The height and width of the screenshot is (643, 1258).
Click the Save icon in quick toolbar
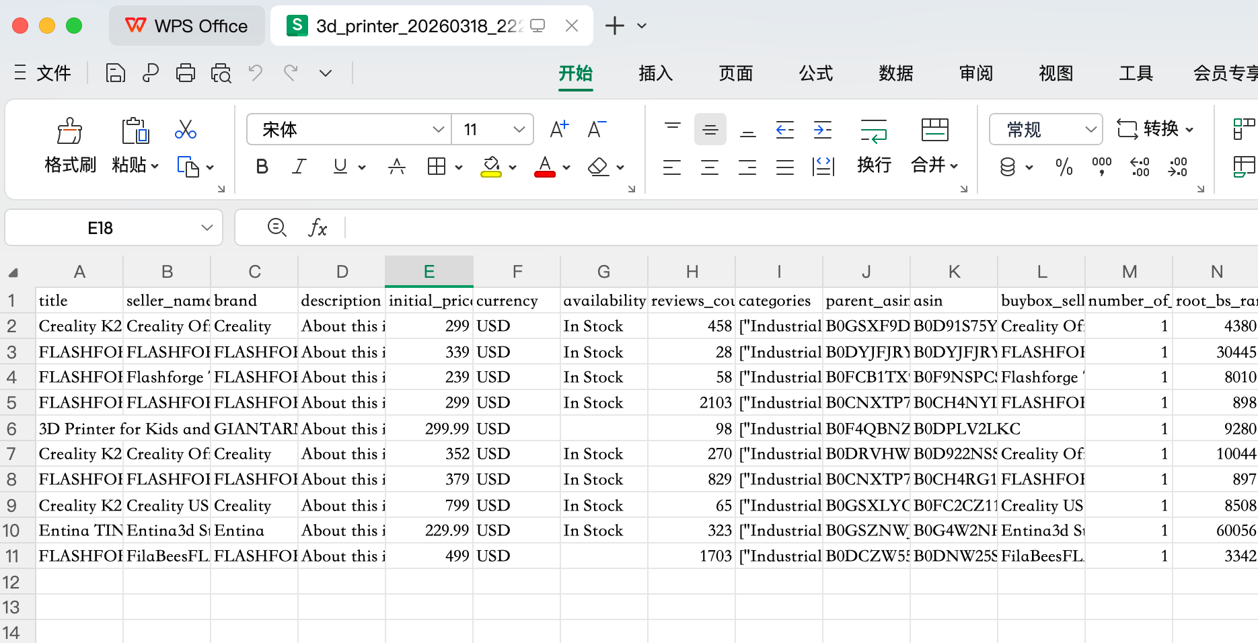[x=116, y=73]
